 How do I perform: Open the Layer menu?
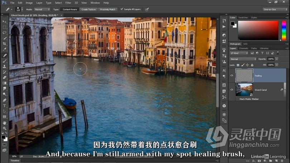tap(39, 3)
